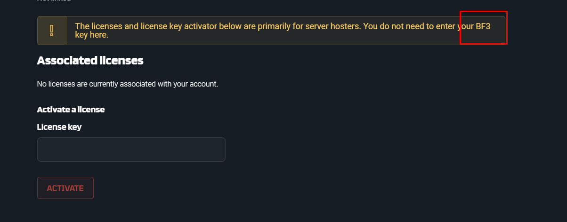
Task: Click the "Activate a license" subheading
Action: coord(71,110)
